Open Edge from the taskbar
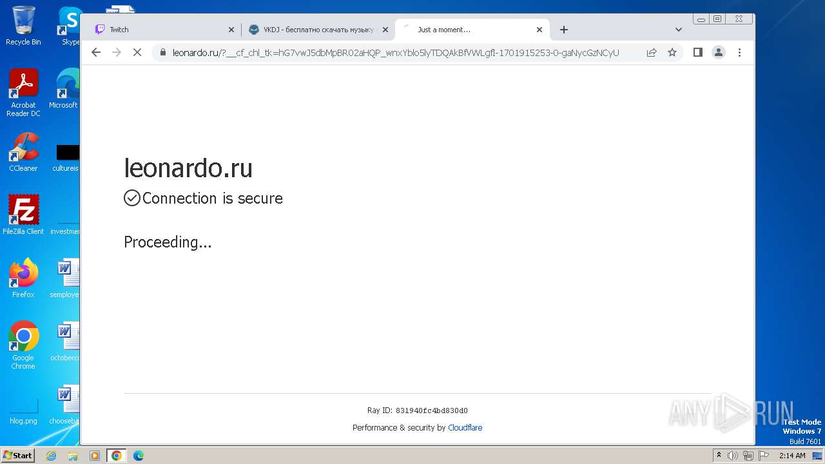825x464 pixels. pyautogui.click(x=138, y=456)
